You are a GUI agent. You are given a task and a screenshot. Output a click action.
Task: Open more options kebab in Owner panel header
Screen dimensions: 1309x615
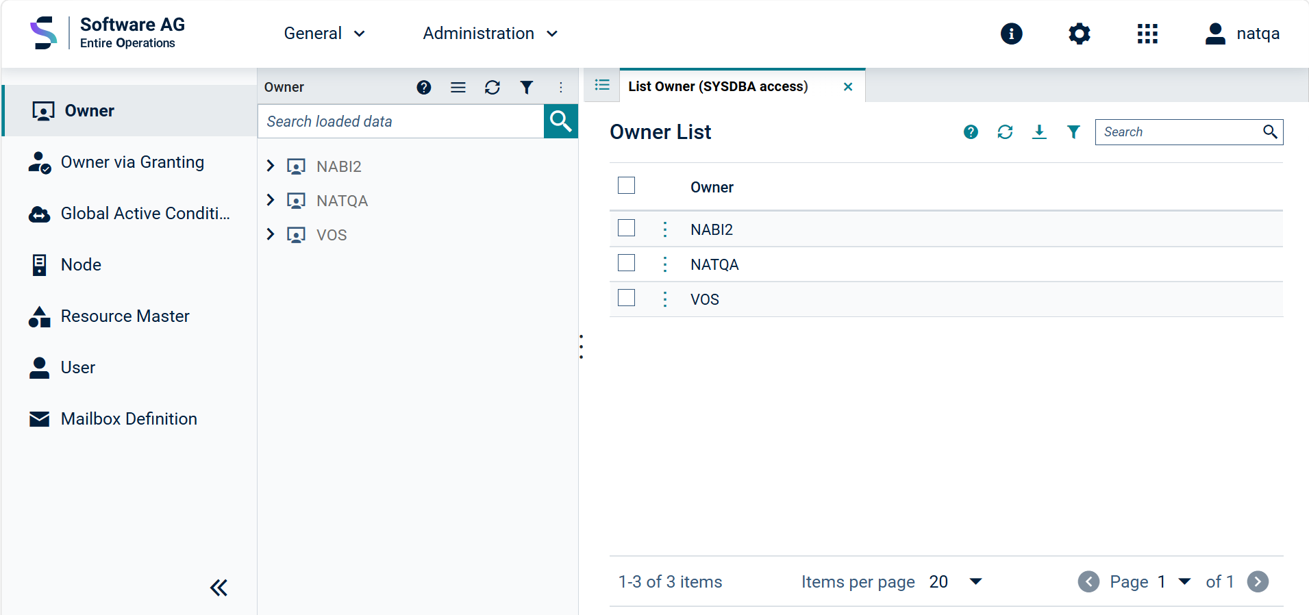pos(561,87)
